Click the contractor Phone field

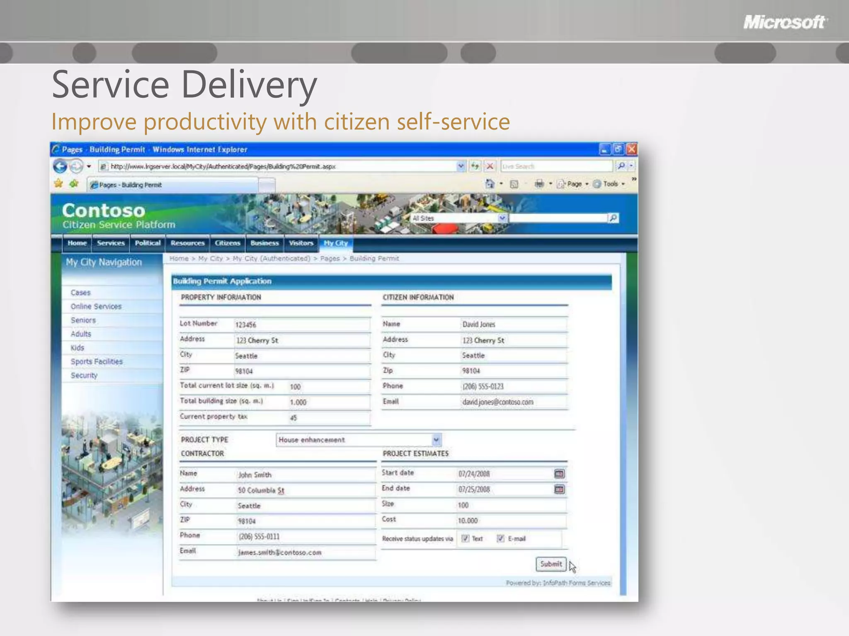pyautogui.click(x=306, y=537)
